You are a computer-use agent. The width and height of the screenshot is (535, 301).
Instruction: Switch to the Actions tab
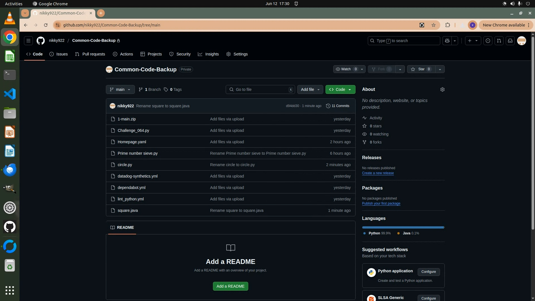point(123,54)
